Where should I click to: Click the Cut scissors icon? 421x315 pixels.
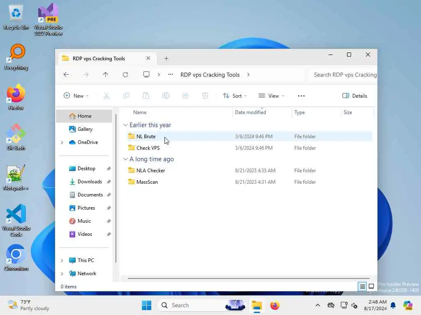pos(106,96)
